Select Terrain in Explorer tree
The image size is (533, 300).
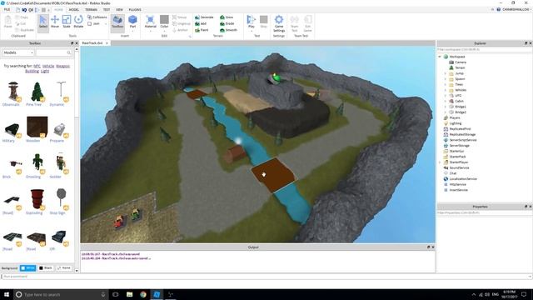(x=459, y=67)
